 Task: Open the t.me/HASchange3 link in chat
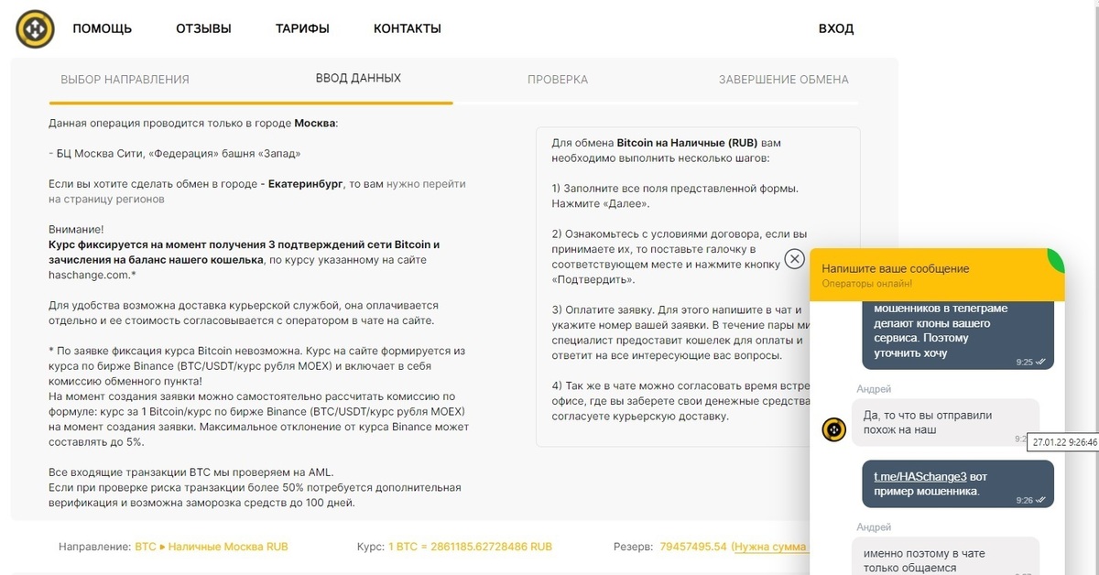919,476
